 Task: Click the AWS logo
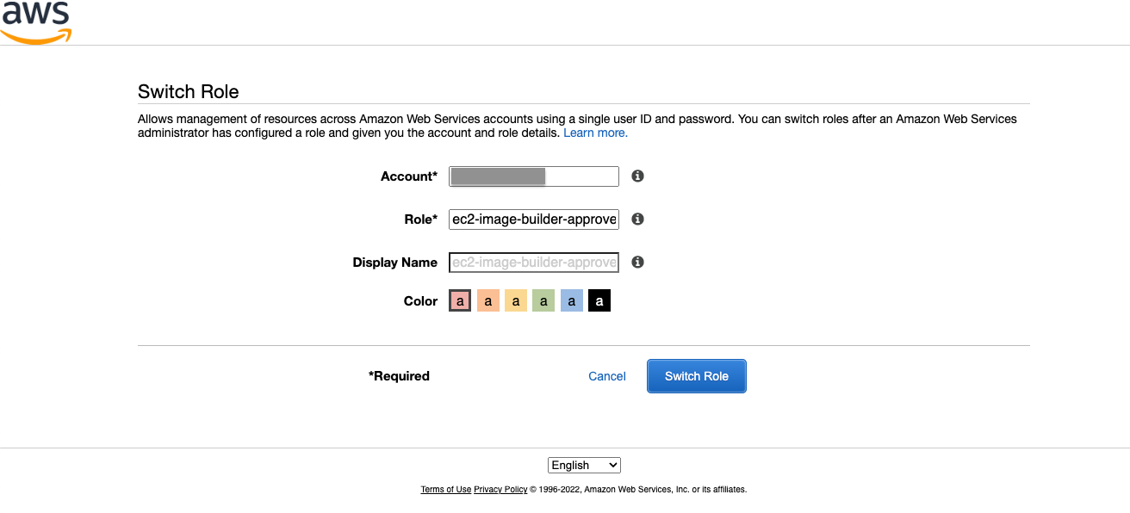36,22
